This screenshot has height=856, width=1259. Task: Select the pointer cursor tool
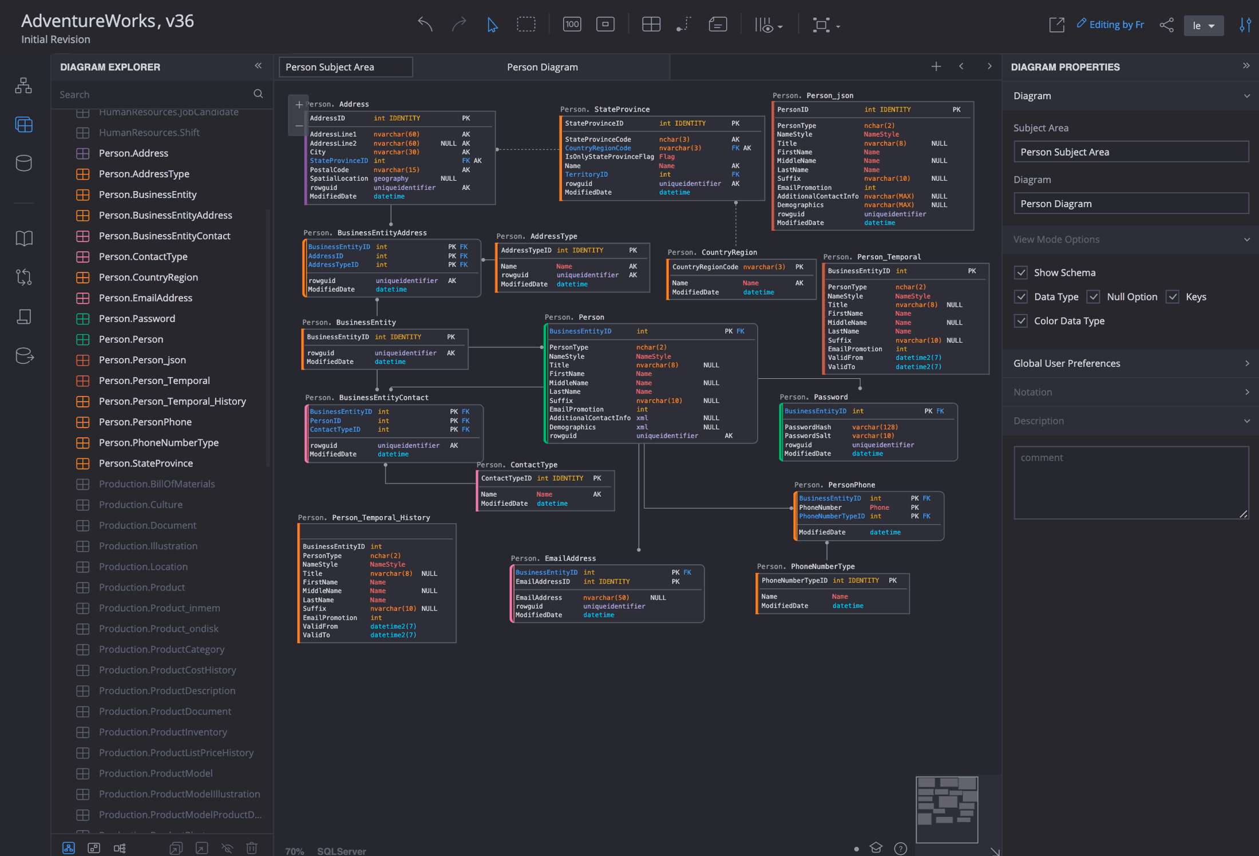point(492,25)
